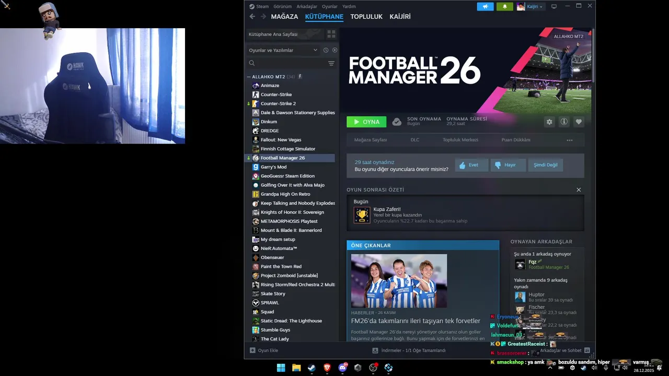Sort by recent activity clock icon
This screenshot has width=669, height=376.
[326, 50]
